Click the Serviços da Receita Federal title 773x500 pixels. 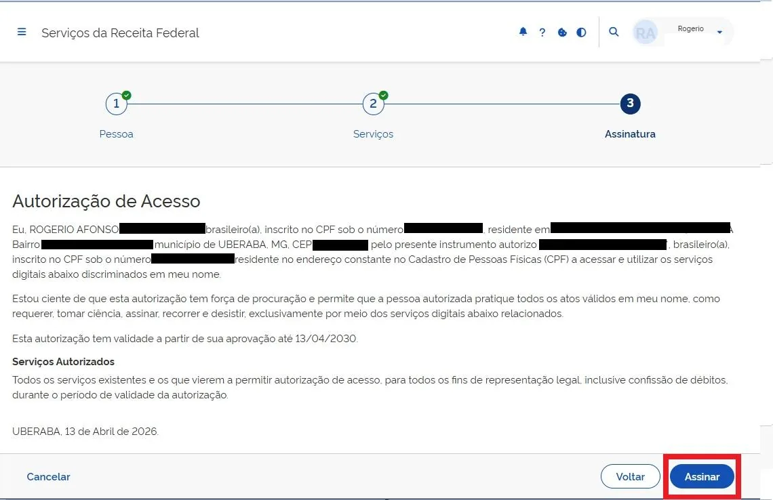click(120, 33)
